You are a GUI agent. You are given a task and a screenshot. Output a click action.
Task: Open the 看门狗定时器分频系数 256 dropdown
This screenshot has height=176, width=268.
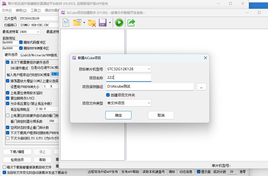click(54, 121)
